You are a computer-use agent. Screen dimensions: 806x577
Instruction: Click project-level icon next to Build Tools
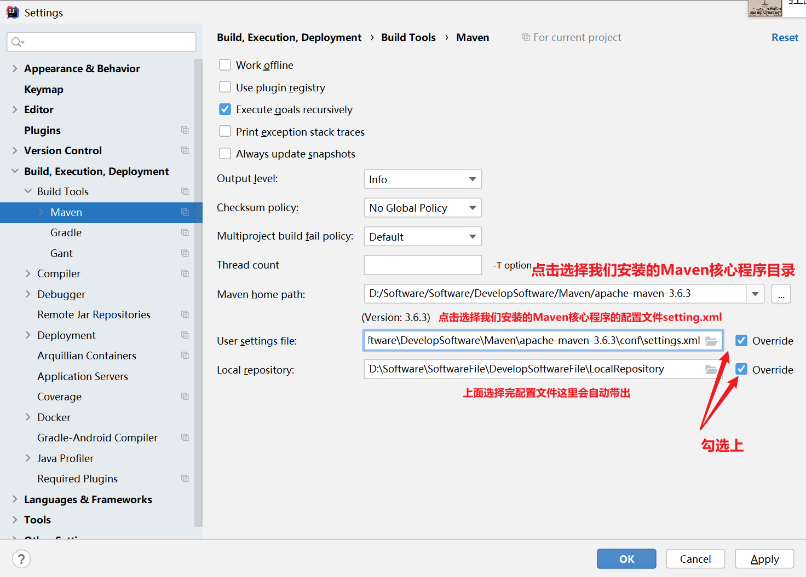[x=185, y=191]
